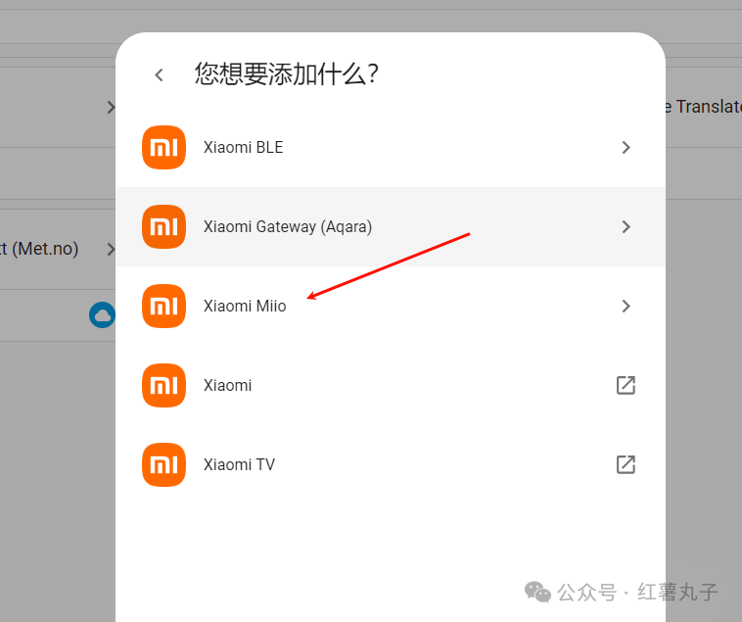Open the Met.no chevron in the background page

click(x=111, y=249)
